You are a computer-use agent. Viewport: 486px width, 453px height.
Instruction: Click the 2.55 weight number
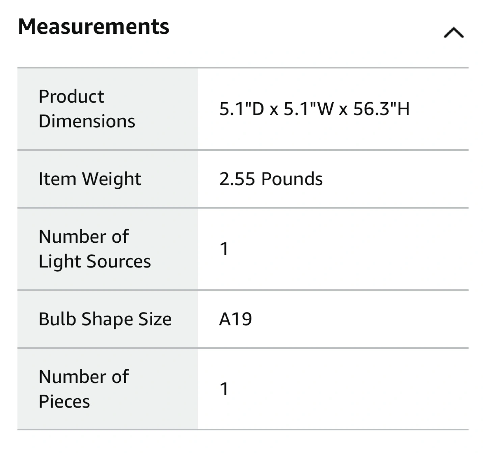237,179
